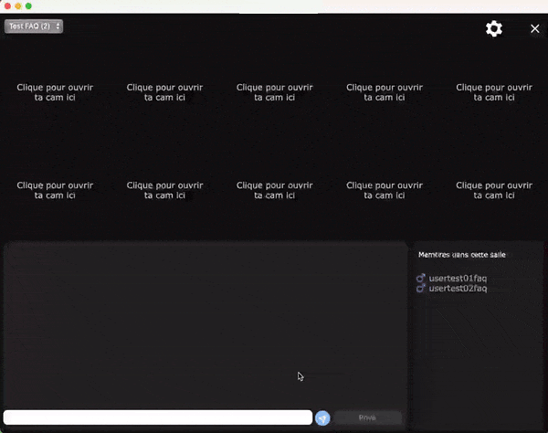
Task: Open cam in first slot of bottom row
Action: coord(55,190)
